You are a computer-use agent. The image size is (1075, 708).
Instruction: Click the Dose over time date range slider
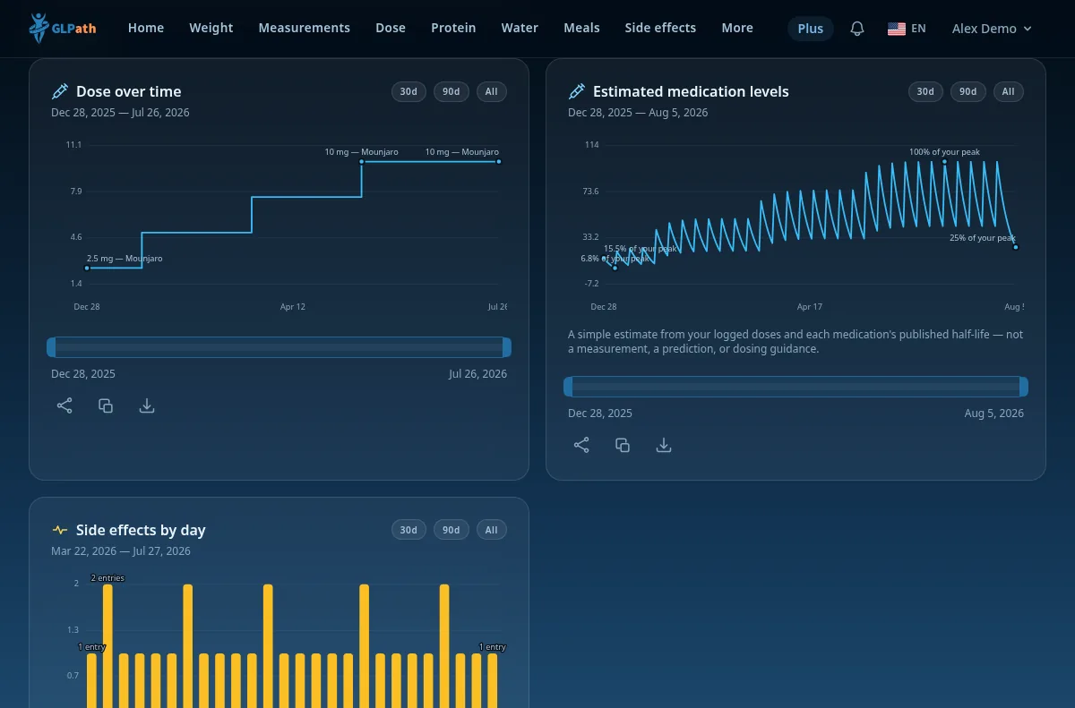click(x=279, y=347)
